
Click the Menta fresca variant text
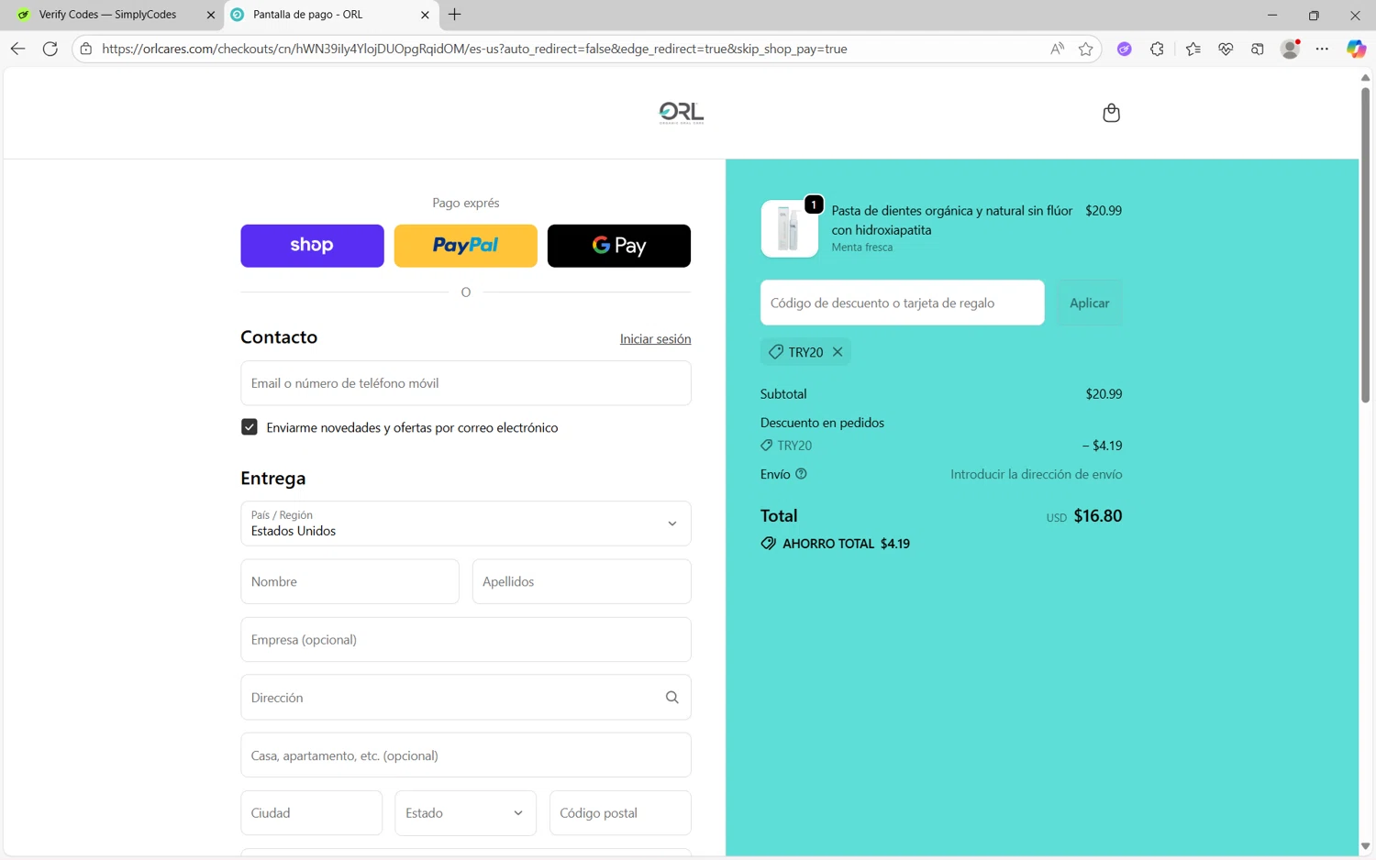click(861, 248)
